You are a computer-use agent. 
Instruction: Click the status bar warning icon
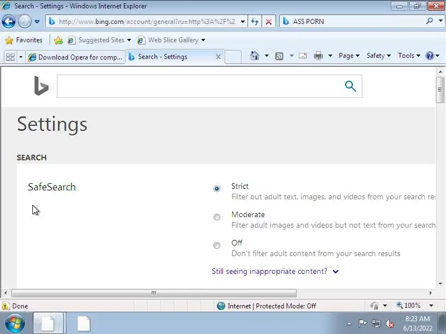coord(6,306)
